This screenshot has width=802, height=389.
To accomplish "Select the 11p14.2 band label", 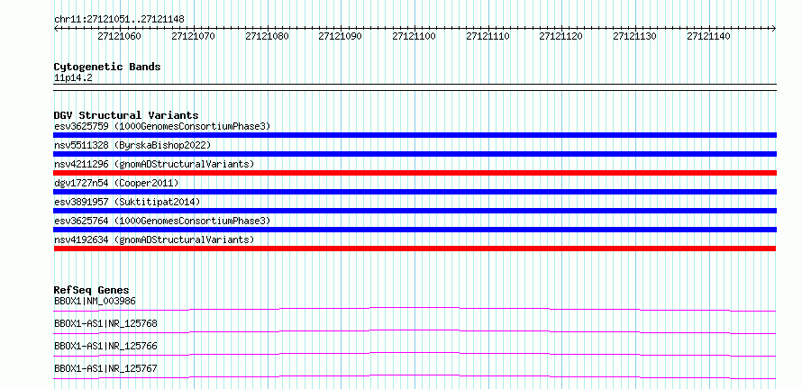I will coord(73,78).
